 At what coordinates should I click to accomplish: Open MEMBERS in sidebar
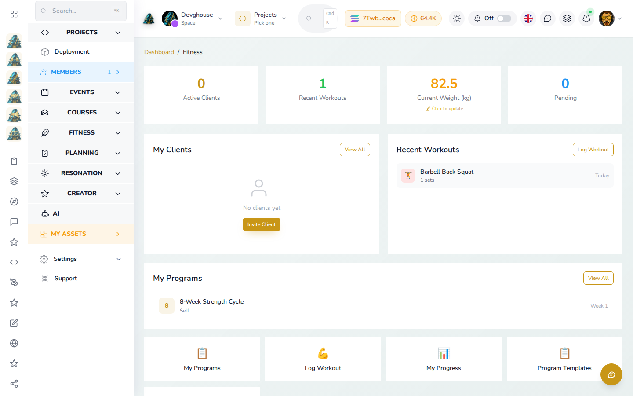[81, 72]
